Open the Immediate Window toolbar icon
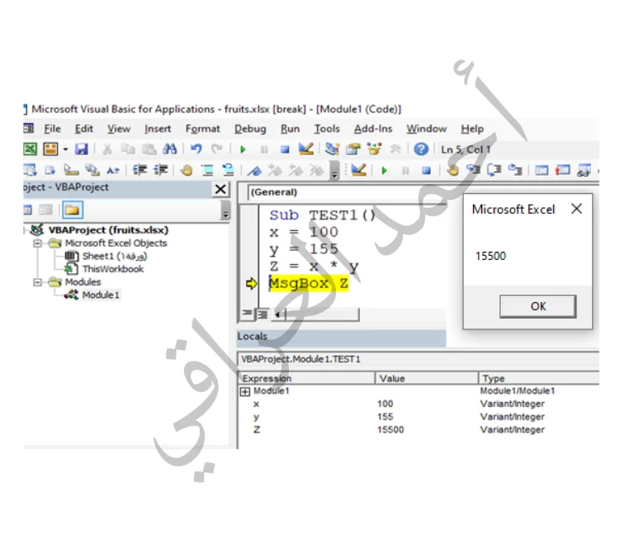Viewport: 620px width, 548px height. (562, 170)
